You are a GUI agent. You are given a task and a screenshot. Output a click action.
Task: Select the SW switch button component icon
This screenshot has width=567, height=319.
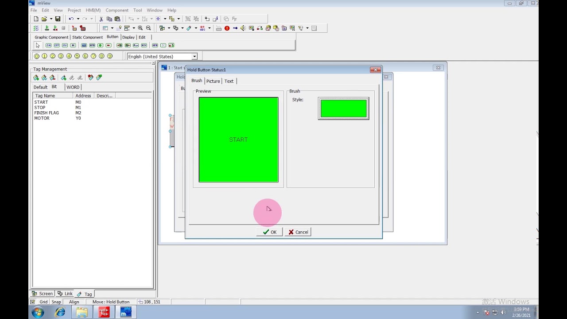click(65, 45)
